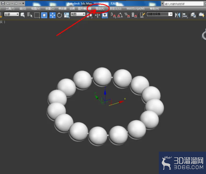Activate the Select and Scale tool
Viewport: 206px width, 174px height.
pos(66,15)
